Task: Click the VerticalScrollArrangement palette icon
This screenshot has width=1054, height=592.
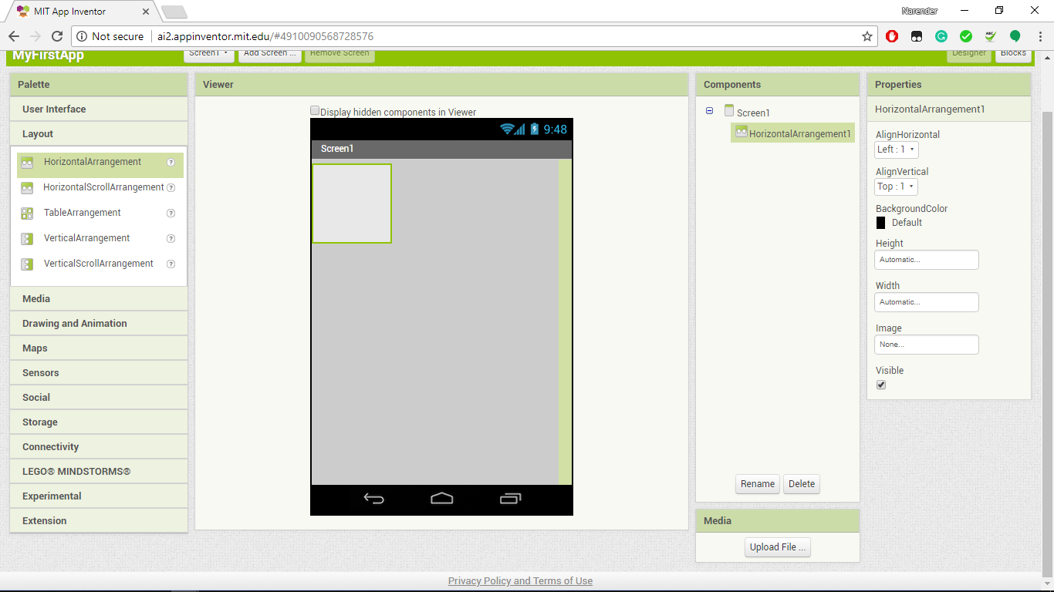Action: 27,264
